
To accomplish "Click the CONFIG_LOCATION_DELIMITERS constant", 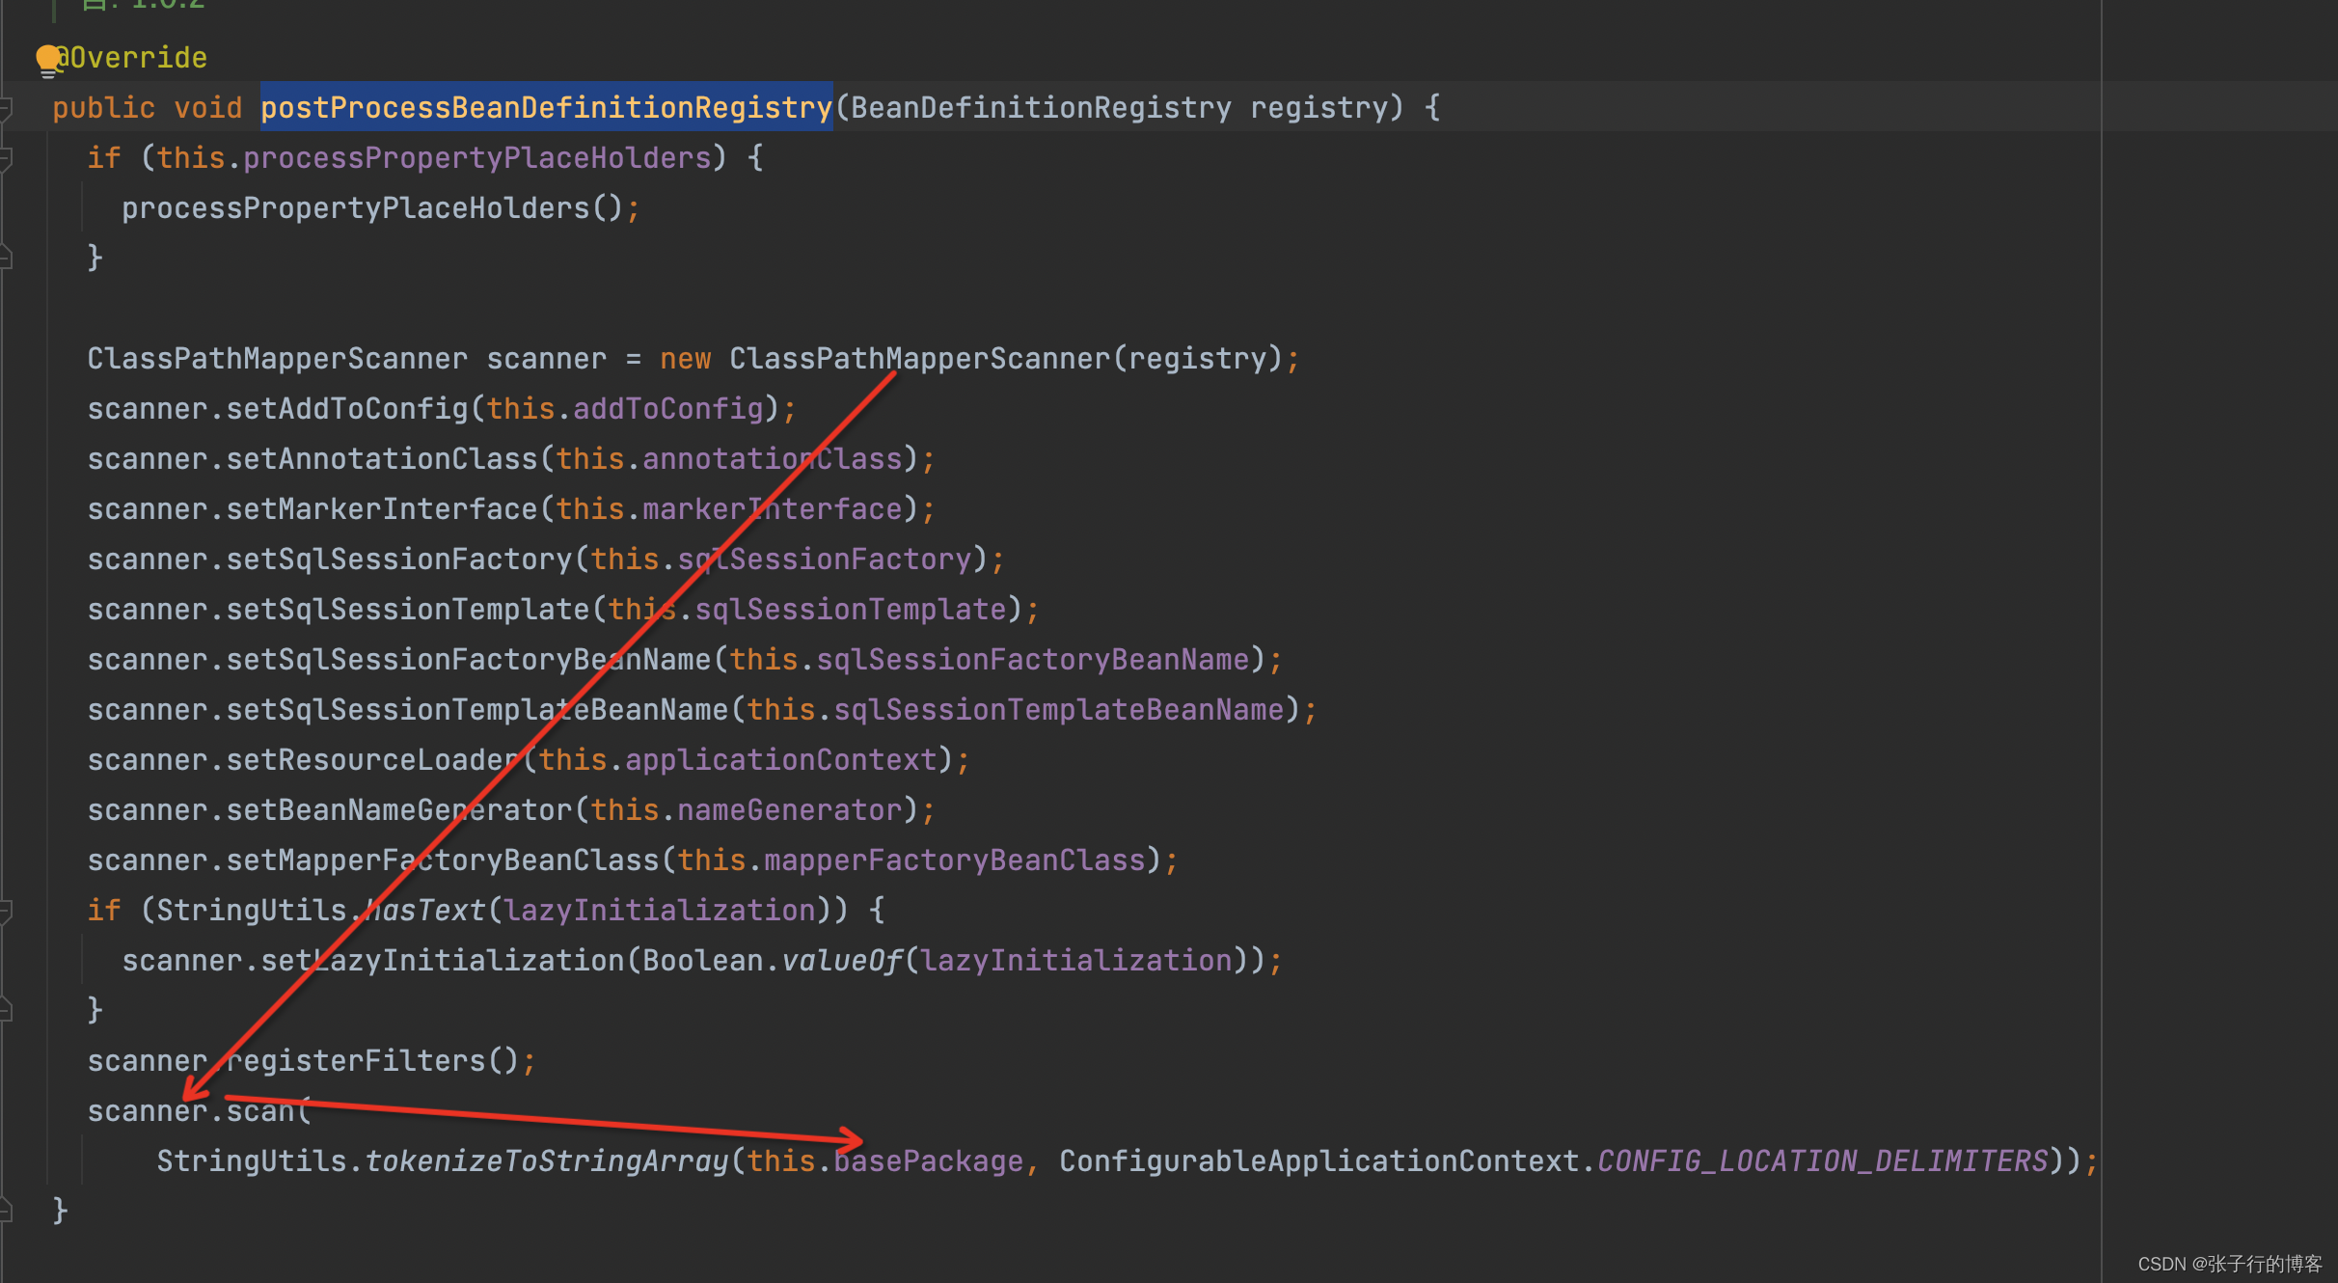I will [x=1821, y=1160].
